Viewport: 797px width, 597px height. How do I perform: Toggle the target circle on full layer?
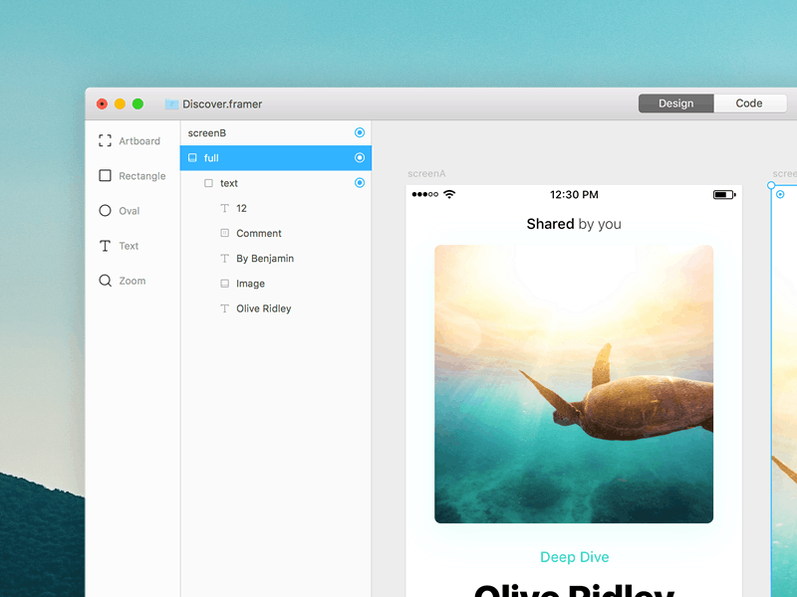[x=359, y=157]
